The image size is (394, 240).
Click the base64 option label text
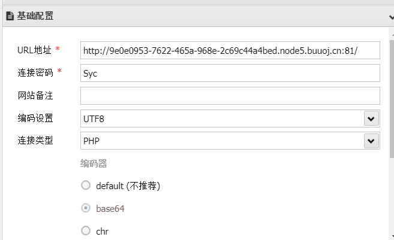pyautogui.click(x=110, y=209)
